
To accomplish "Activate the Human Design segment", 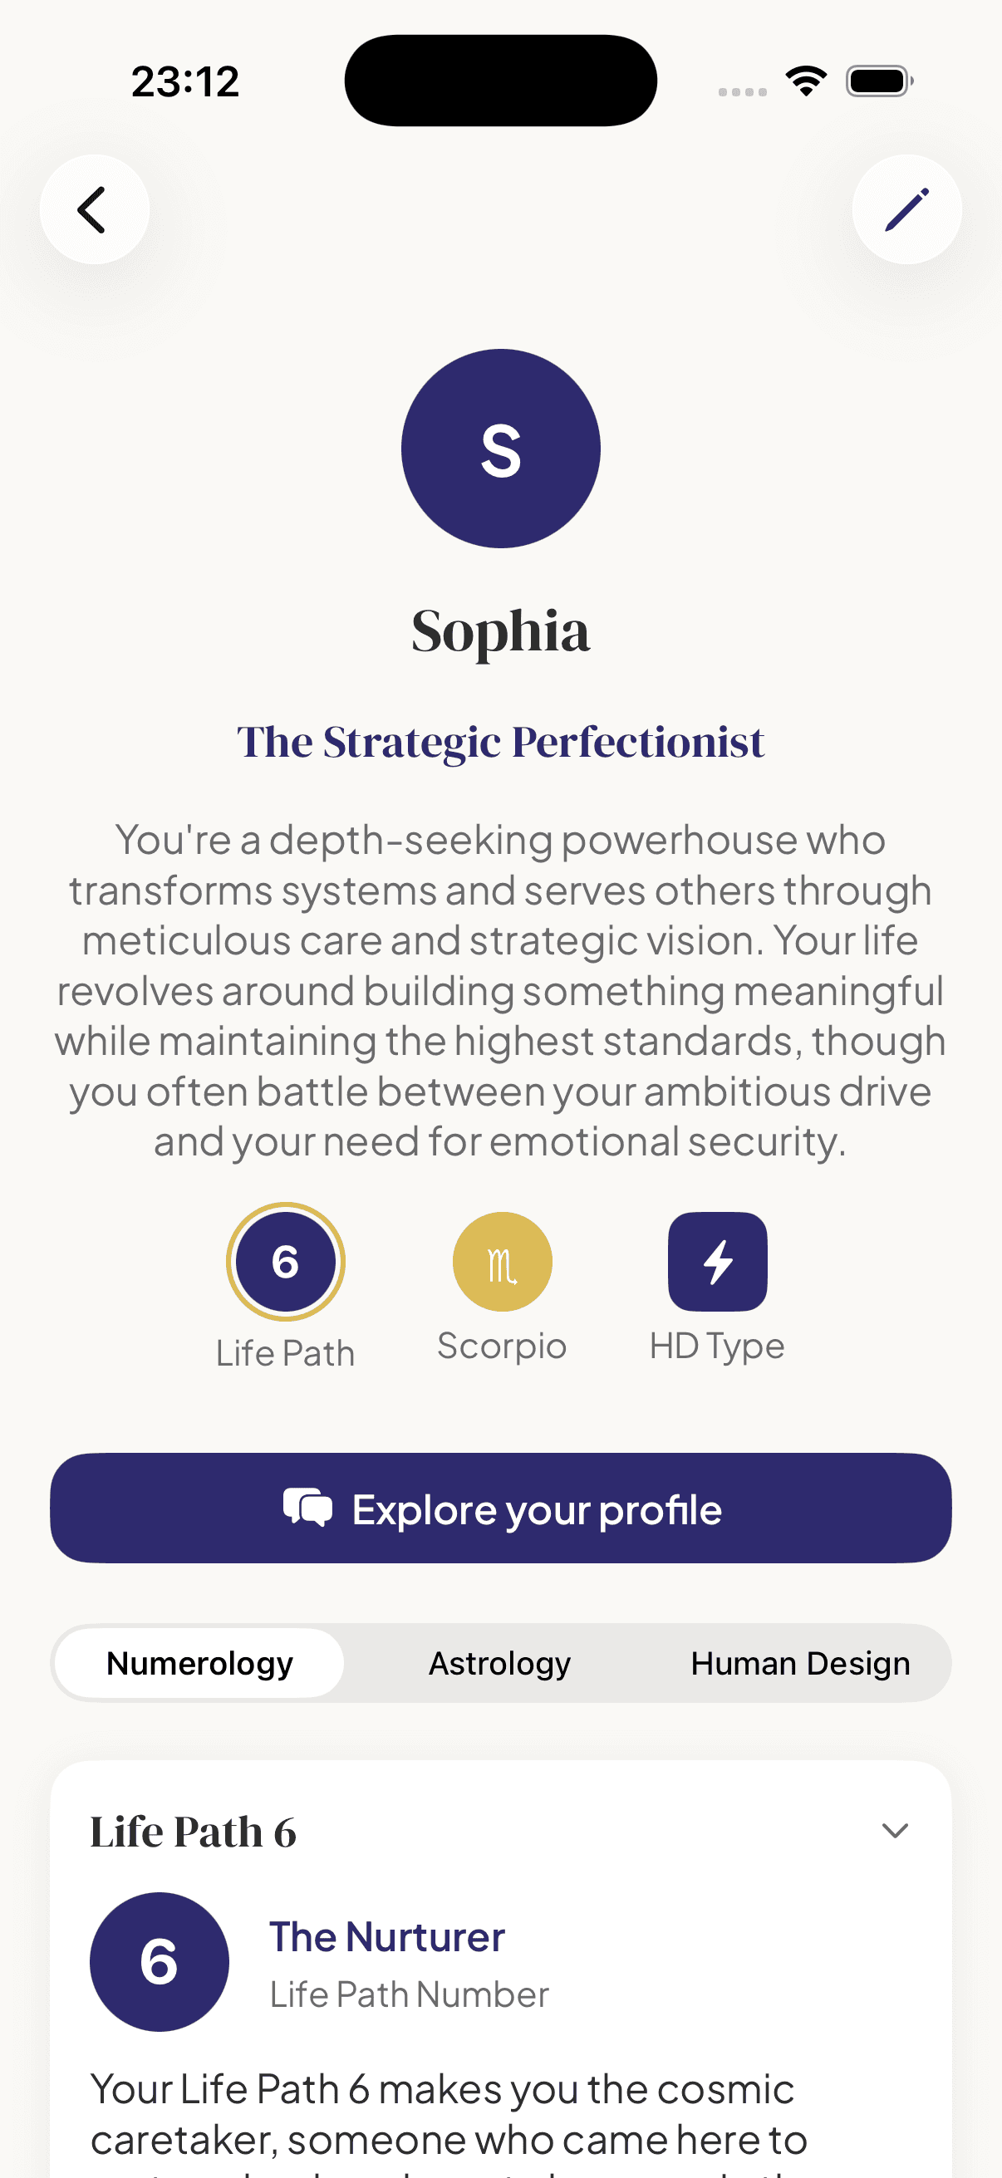I will click(800, 1662).
